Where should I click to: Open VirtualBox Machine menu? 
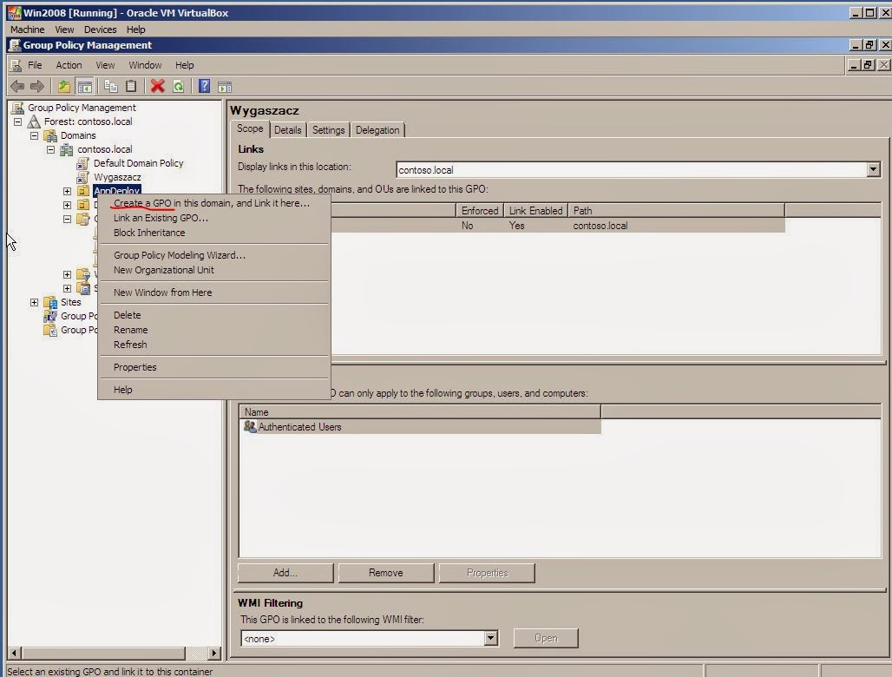click(x=27, y=30)
